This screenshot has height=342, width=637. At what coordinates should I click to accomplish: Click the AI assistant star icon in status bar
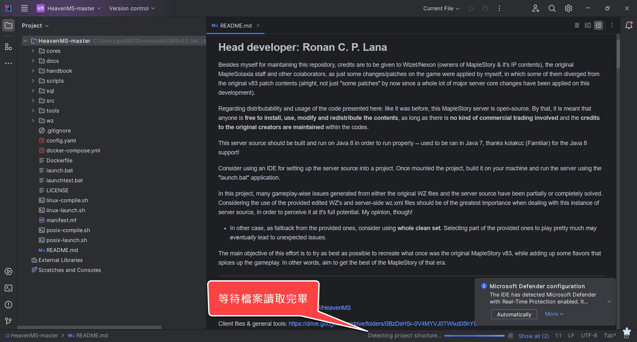click(x=627, y=332)
